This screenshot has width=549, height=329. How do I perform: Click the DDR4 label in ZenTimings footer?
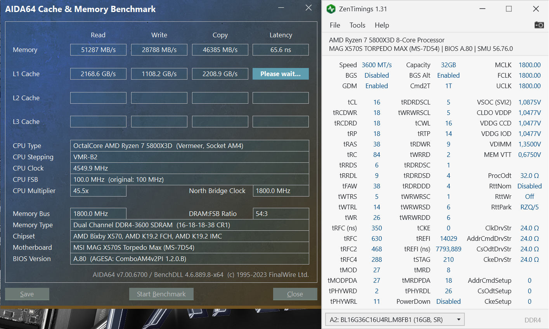(x=533, y=320)
